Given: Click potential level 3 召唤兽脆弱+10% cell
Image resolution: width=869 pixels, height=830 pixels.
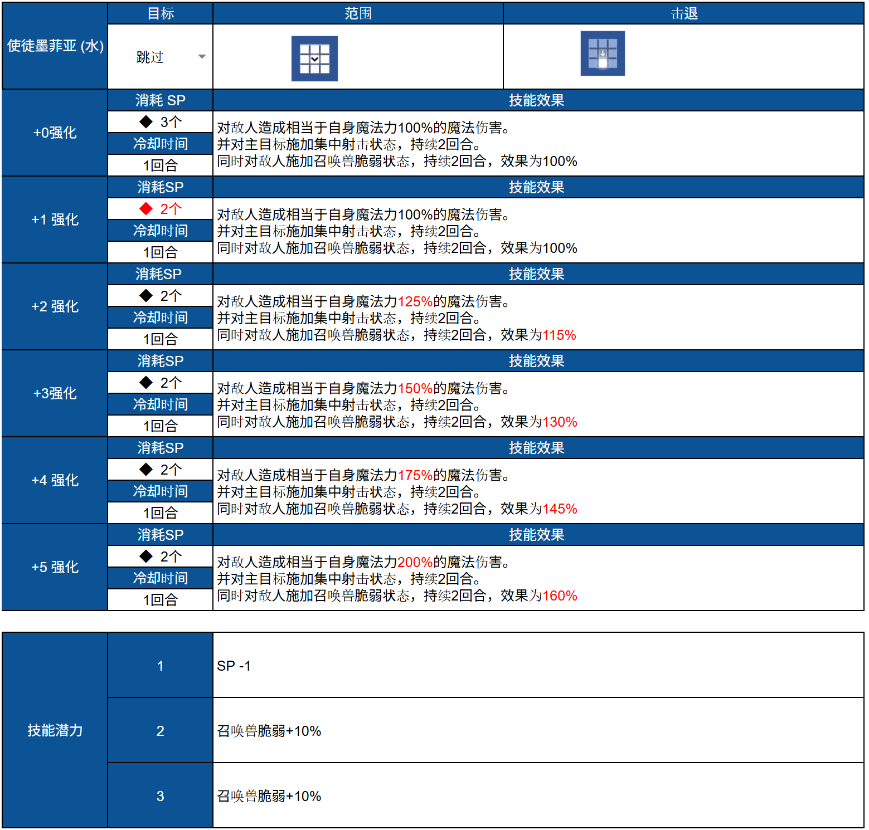Looking at the screenshot, I should 538,796.
